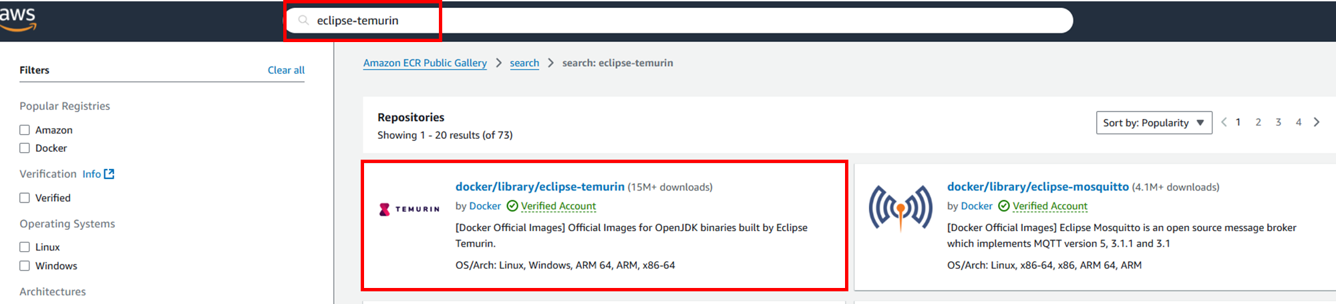1336x304 pixels.
Task: Click '(4.1M+ downloads)' text
Action: (x=1176, y=188)
